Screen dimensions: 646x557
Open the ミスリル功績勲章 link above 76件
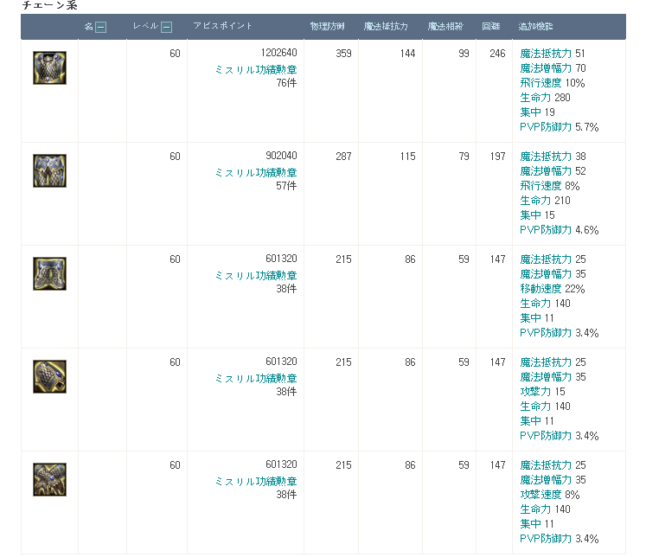point(256,69)
